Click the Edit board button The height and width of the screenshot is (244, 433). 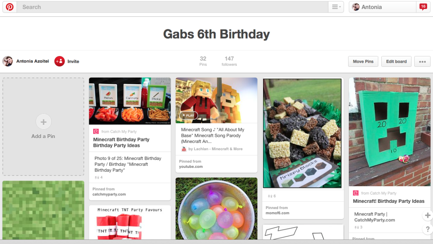396,62
